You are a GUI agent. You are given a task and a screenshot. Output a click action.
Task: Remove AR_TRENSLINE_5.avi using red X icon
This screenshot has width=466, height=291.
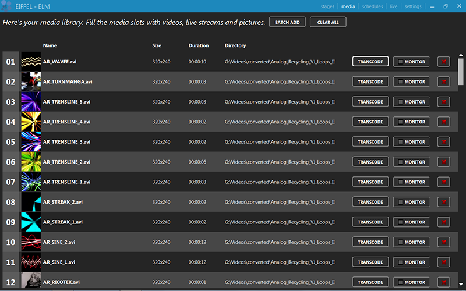pyautogui.click(x=443, y=102)
